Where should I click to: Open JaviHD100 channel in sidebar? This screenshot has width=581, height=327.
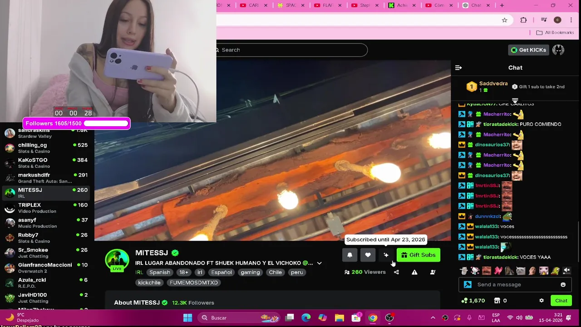tap(45, 298)
